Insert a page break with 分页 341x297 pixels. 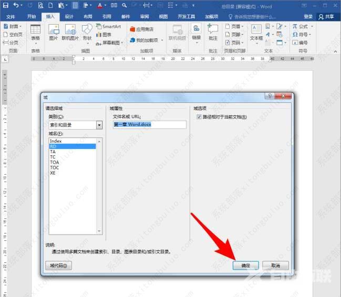[x=11, y=43]
